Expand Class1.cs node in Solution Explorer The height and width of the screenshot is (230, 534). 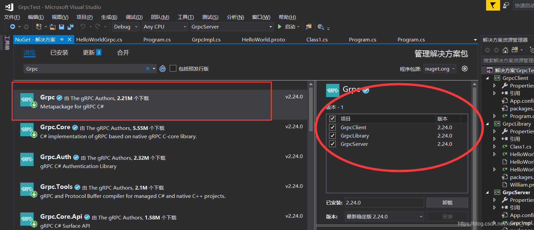tap(494, 147)
